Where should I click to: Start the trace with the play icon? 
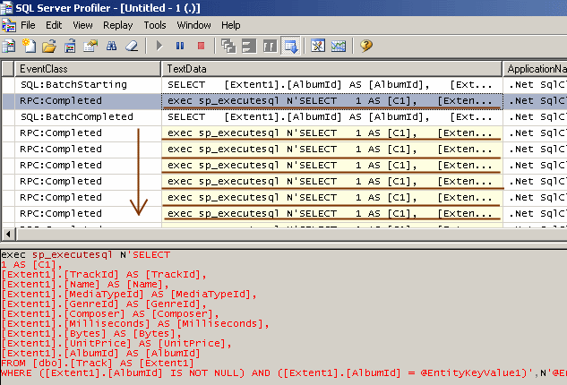[x=159, y=46]
